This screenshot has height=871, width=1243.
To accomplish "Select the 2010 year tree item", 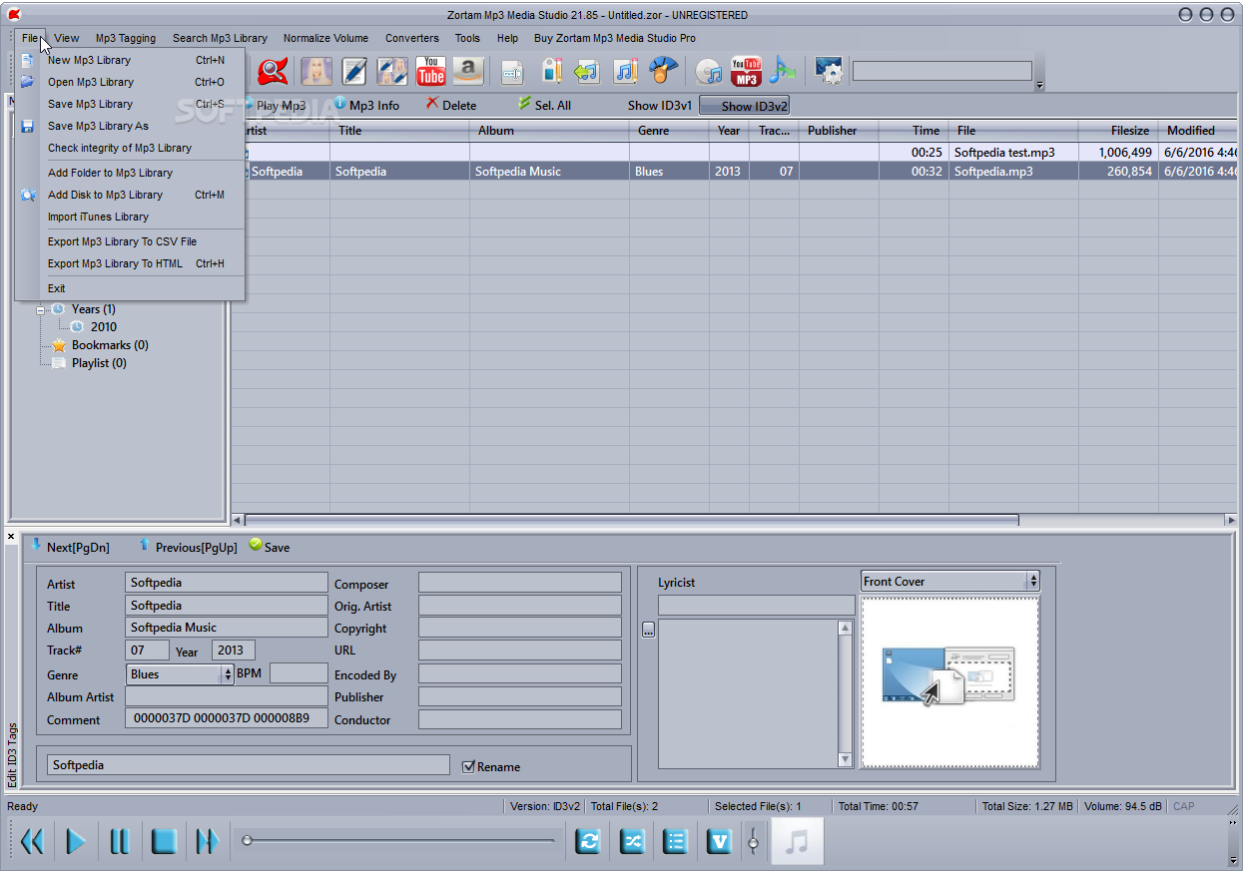I will tap(104, 326).
